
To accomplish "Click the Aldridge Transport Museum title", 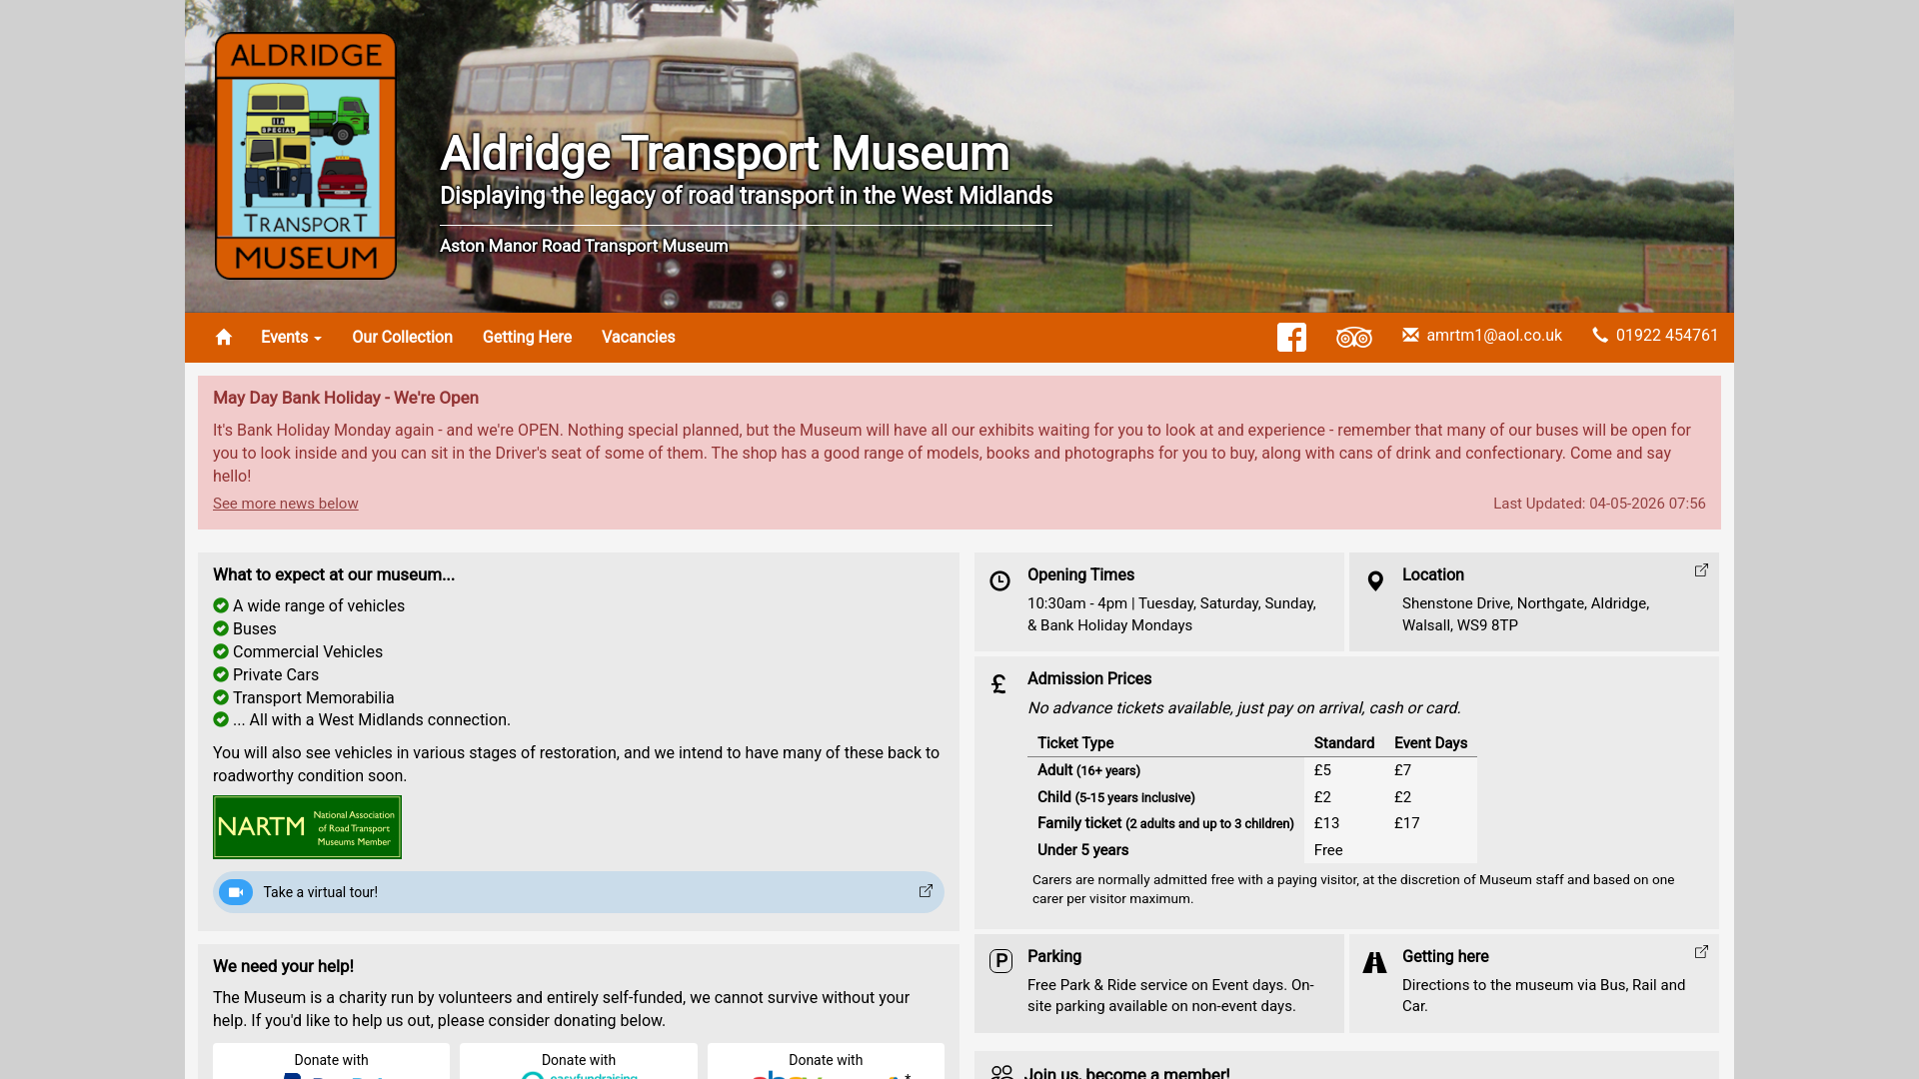I will (x=725, y=153).
